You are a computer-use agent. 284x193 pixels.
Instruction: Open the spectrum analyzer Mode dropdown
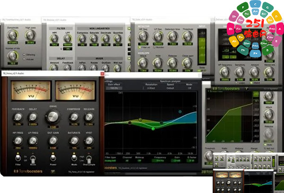click(190, 88)
